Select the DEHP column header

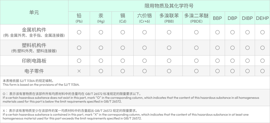(262, 18)
